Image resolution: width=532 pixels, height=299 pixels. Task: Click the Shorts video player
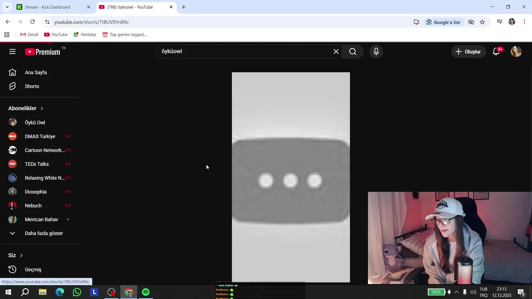coord(291,177)
